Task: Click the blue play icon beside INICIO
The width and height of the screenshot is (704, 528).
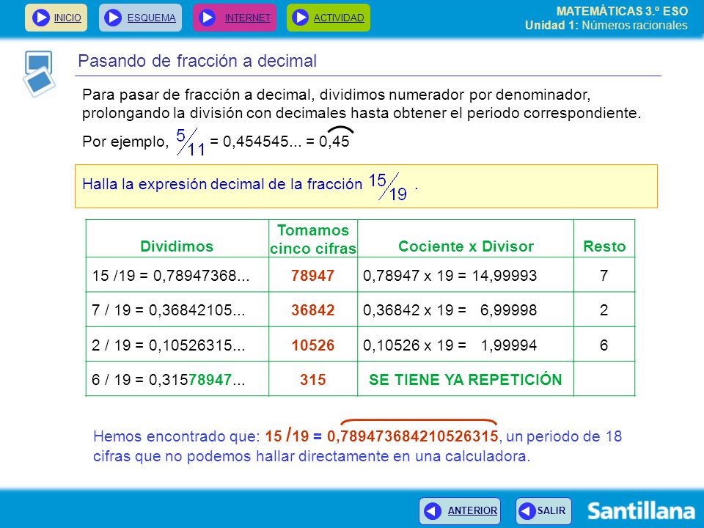Action: [x=40, y=18]
